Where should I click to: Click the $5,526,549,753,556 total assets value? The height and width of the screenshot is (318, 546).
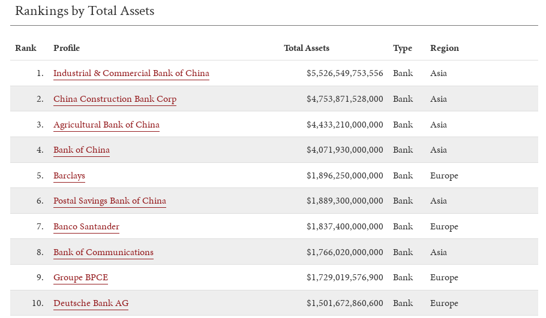345,73
